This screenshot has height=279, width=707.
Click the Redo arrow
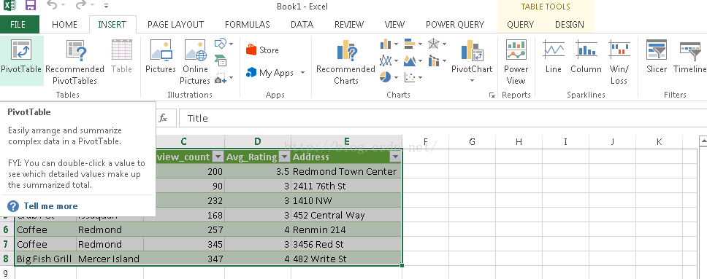(x=80, y=6)
